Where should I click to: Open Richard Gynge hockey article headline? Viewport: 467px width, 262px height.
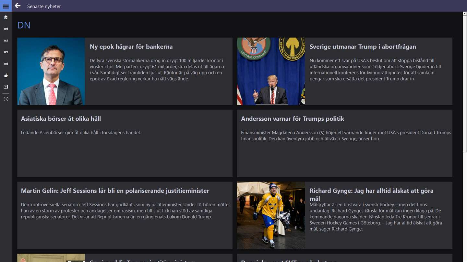(371, 194)
